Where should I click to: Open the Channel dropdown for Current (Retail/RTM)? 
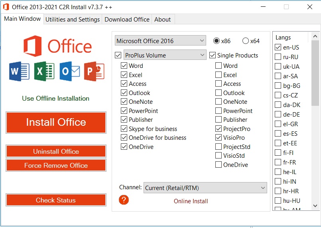click(205, 188)
